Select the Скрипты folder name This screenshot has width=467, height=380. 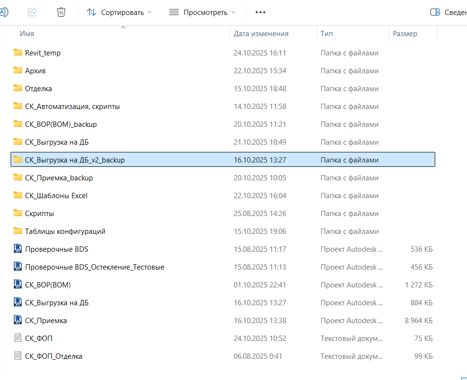click(40, 214)
